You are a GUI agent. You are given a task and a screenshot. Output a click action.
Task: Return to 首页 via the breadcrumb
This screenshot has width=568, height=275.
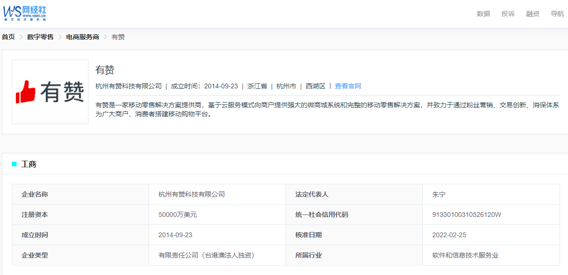[8, 37]
